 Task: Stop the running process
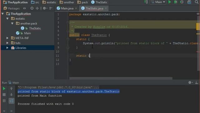4,94
